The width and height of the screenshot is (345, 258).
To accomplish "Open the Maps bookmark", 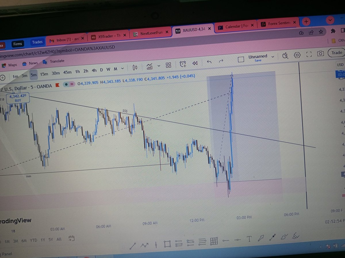I will click(x=9, y=65).
